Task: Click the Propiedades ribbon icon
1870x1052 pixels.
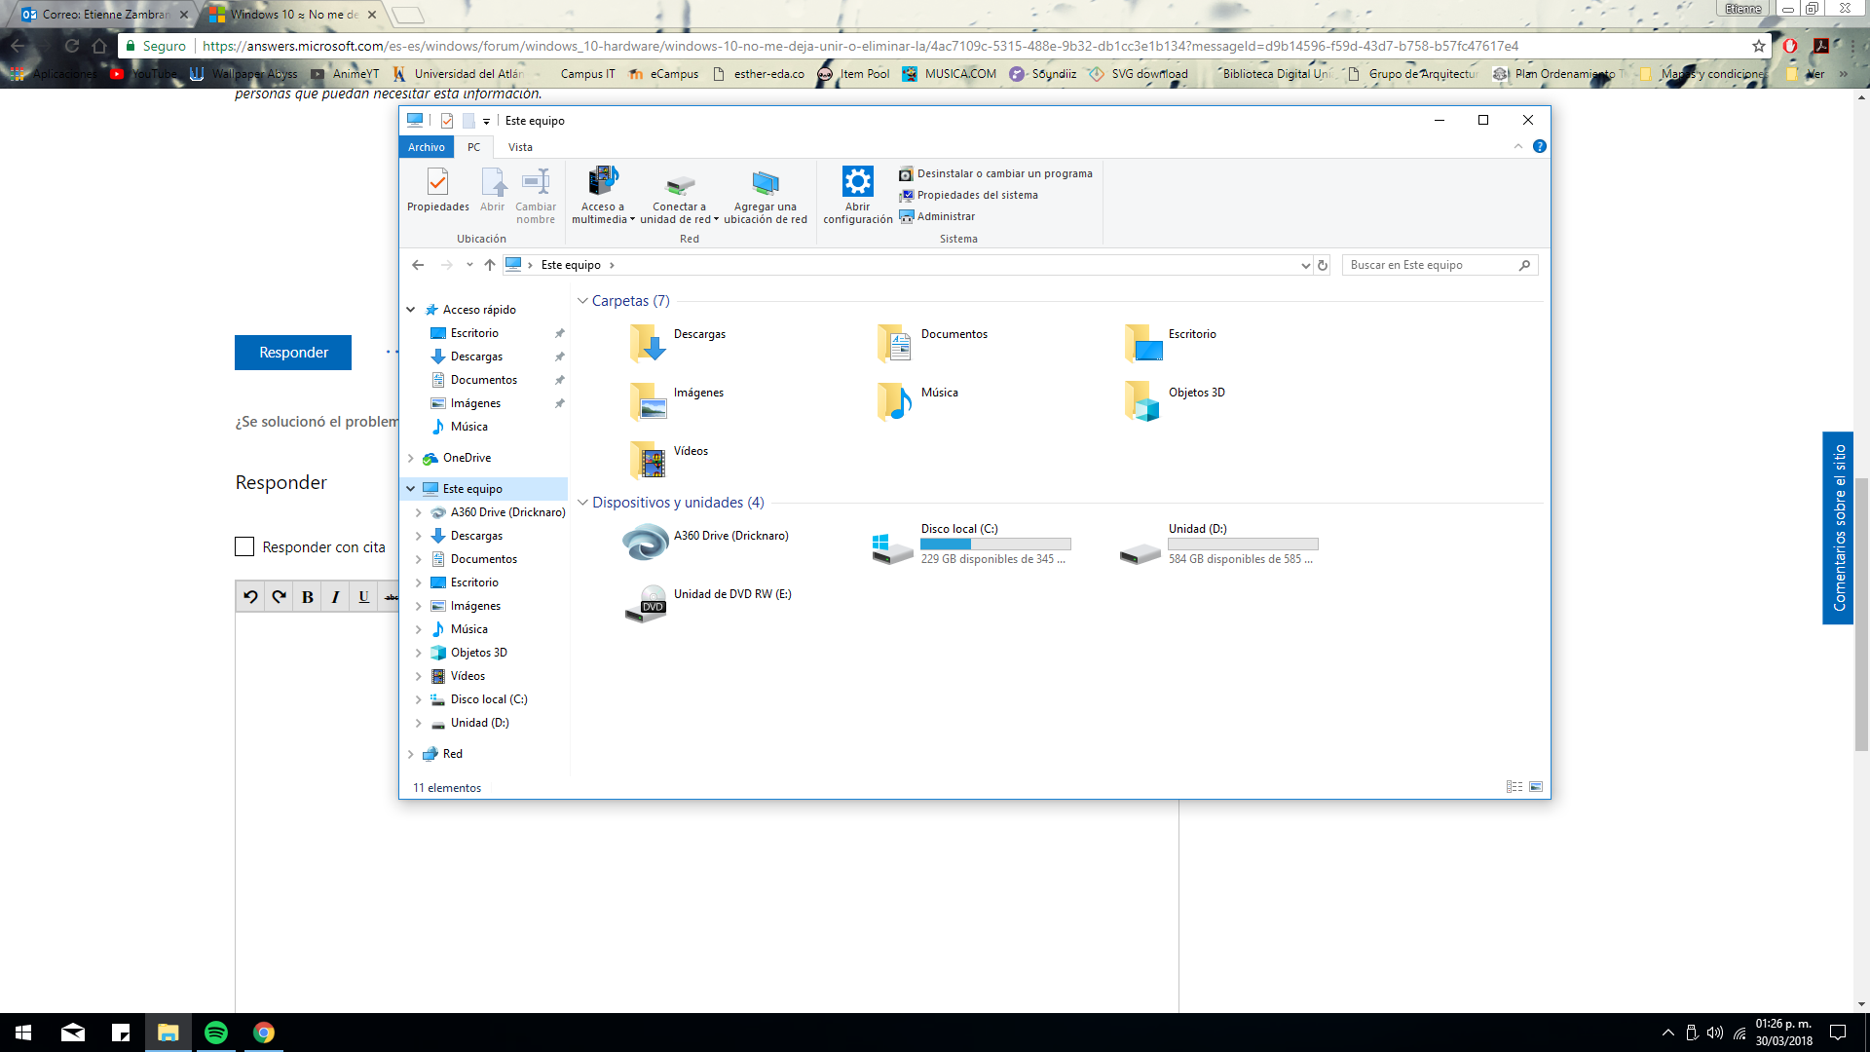Action: click(x=437, y=182)
